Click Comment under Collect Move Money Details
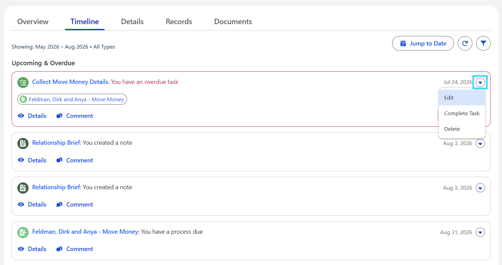 click(x=75, y=116)
